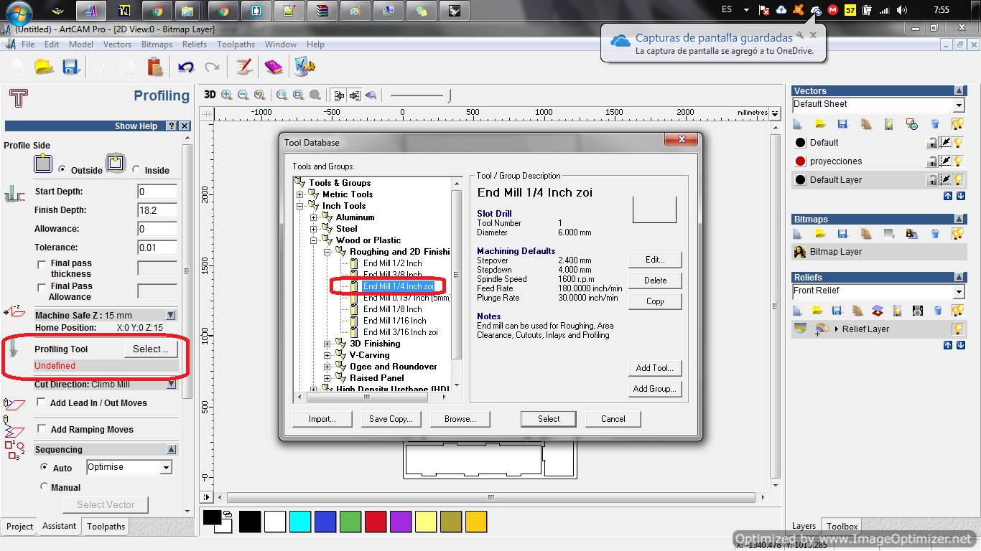Image resolution: width=981 pixels, height=551 pixels.
Task: Click Cancel in the Tool Database dialog
Action: point(613,419)
